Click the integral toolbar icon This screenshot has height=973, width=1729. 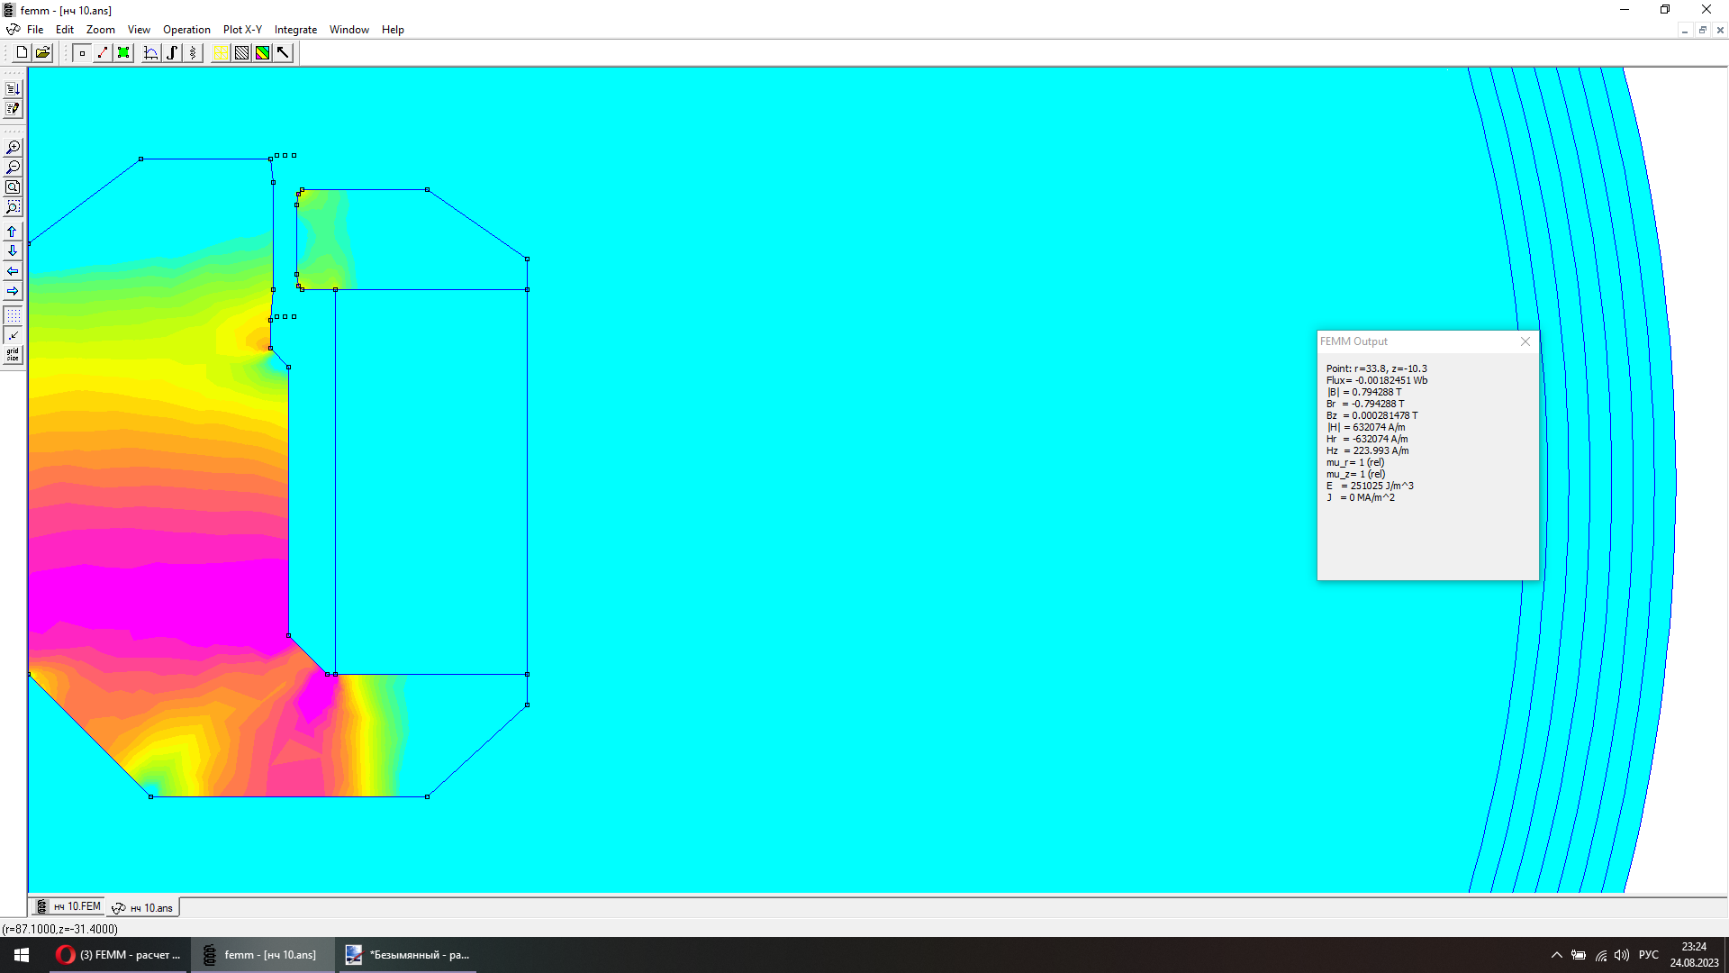pos(172,53)
